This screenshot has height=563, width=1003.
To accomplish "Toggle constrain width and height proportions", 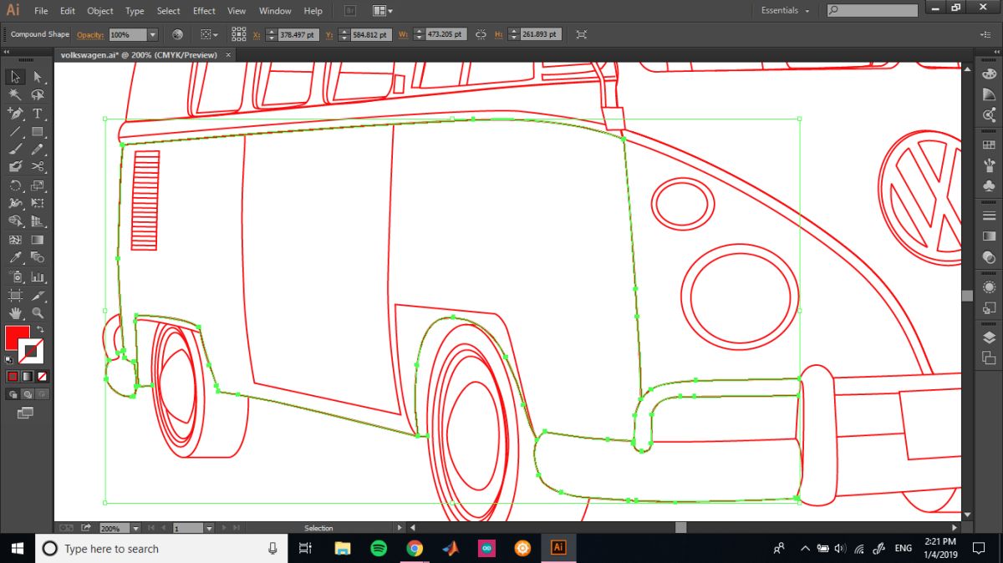I will (x=481, y=35).
